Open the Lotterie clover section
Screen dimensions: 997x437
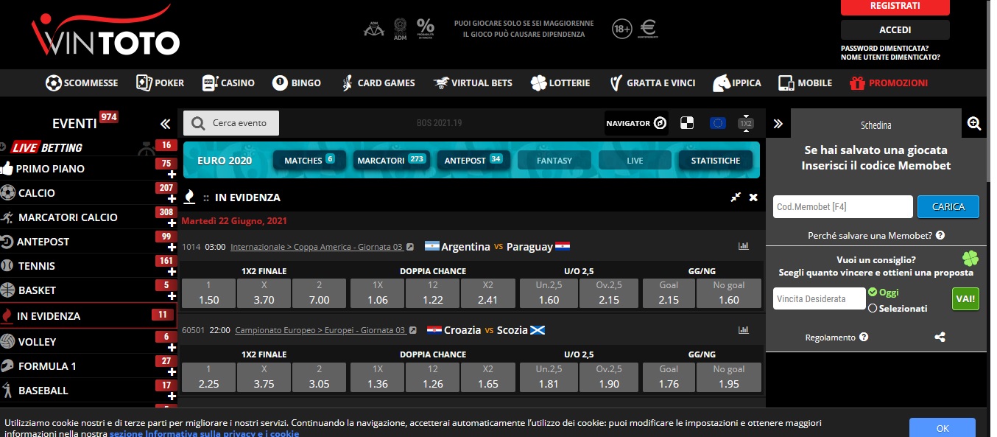point(560,83)
